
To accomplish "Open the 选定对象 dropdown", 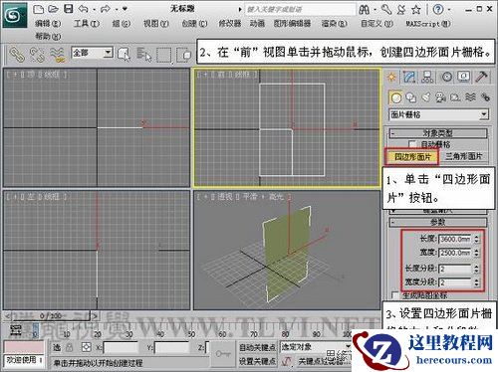I will click(x=315, y=347).
